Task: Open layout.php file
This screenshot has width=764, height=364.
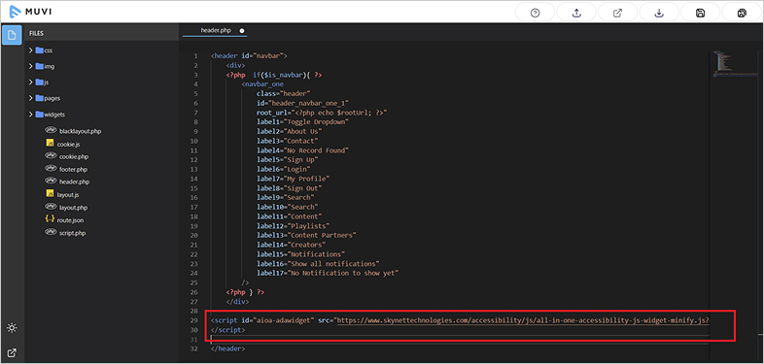Action: 73,208
